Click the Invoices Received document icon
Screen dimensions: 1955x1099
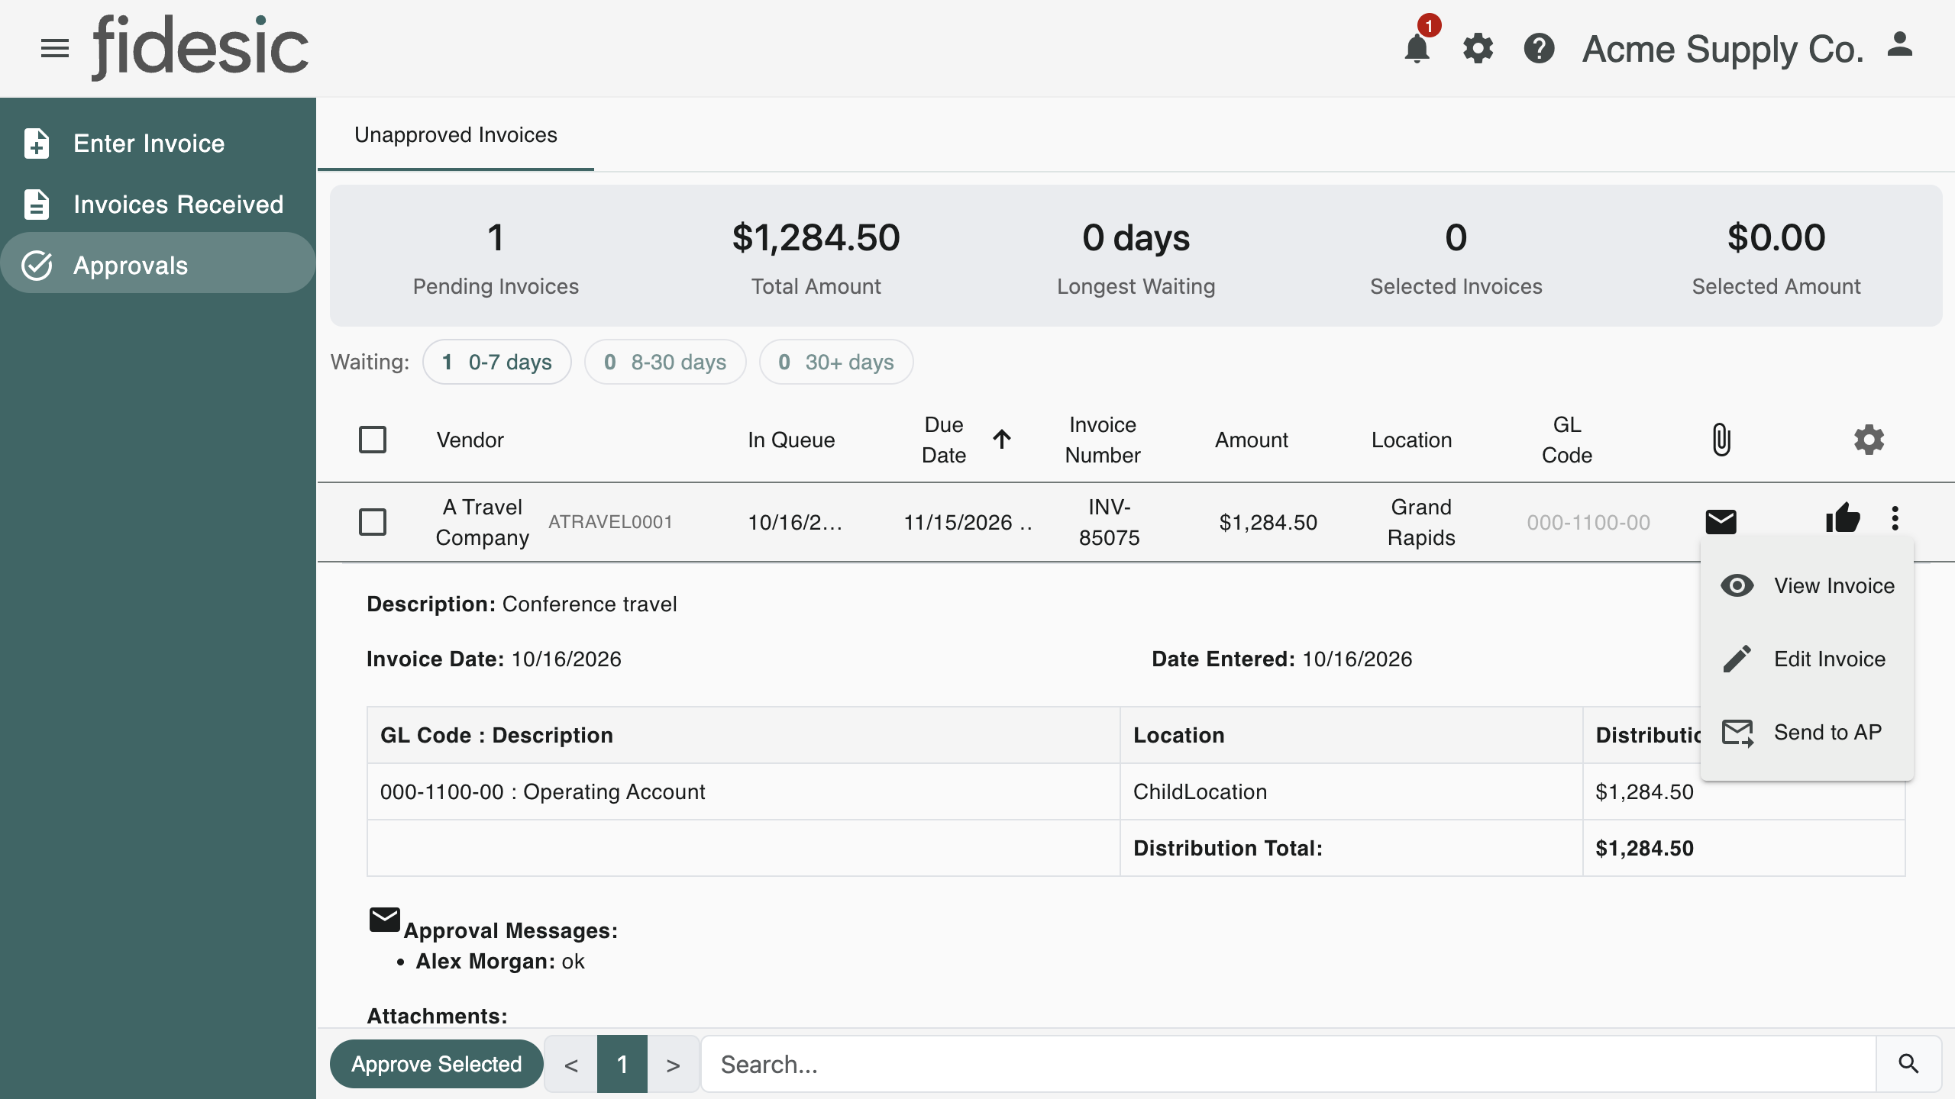(37, 205)
